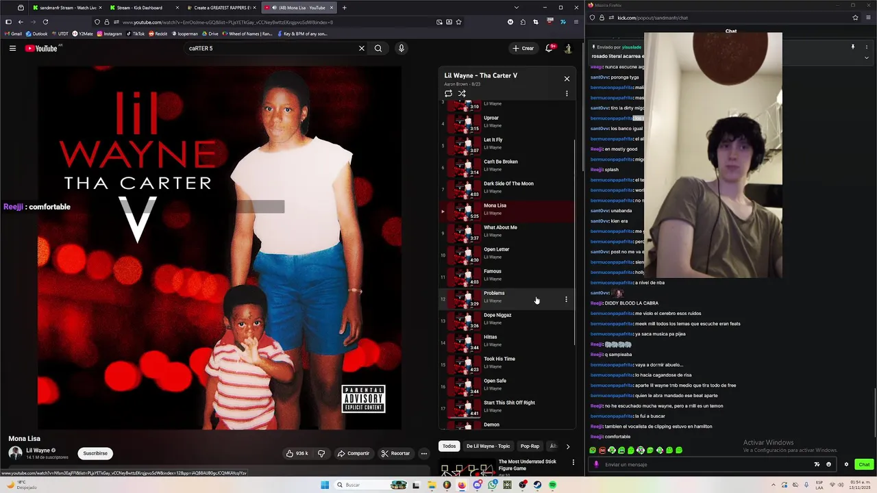877x493 pixels.
Task: Open the YouTube notifications bell
Action: point(549,48)
